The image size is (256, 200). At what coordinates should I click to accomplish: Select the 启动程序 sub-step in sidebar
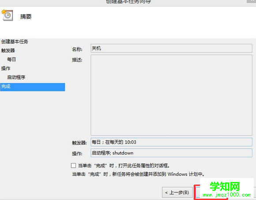[x=16, y=77]
